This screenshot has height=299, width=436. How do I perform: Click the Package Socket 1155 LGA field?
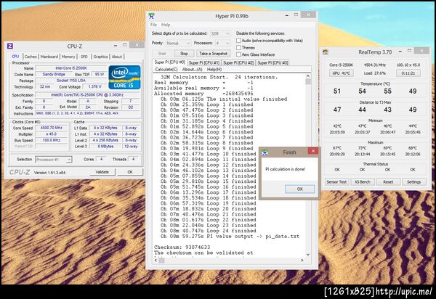[71, 81]
